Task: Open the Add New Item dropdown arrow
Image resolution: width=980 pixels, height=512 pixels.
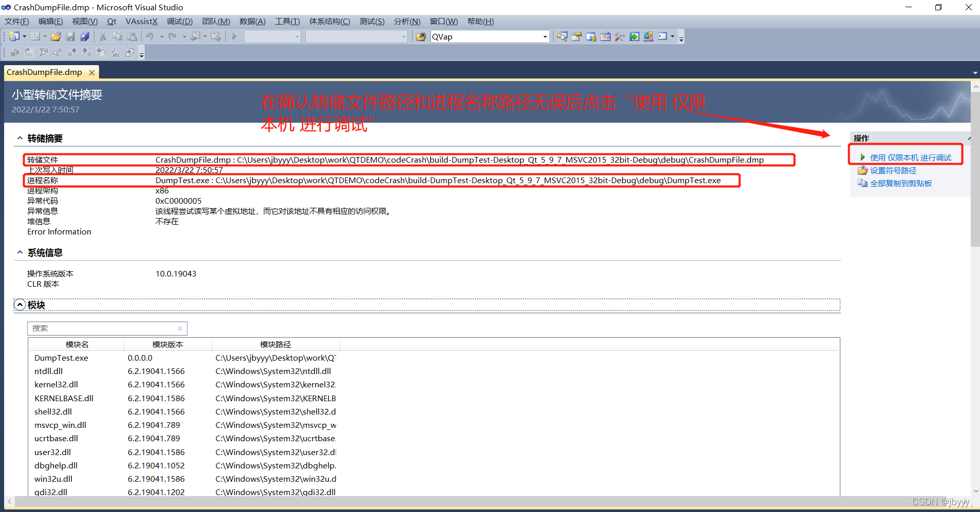Action: 45,36
